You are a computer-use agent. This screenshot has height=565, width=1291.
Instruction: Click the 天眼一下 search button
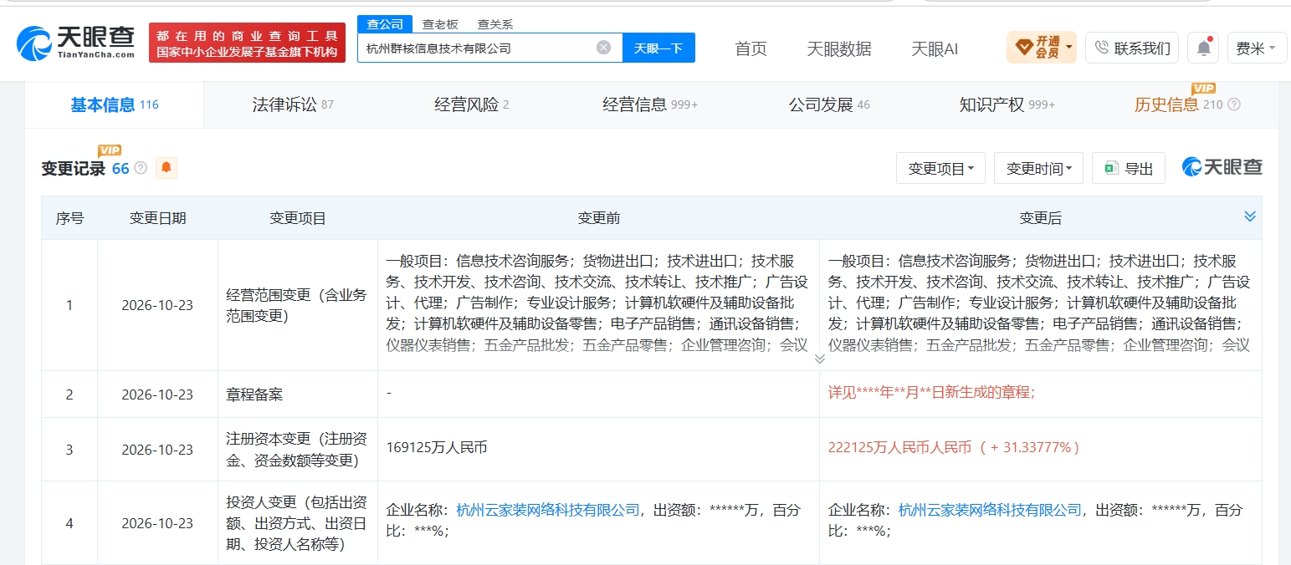(658, 48)
